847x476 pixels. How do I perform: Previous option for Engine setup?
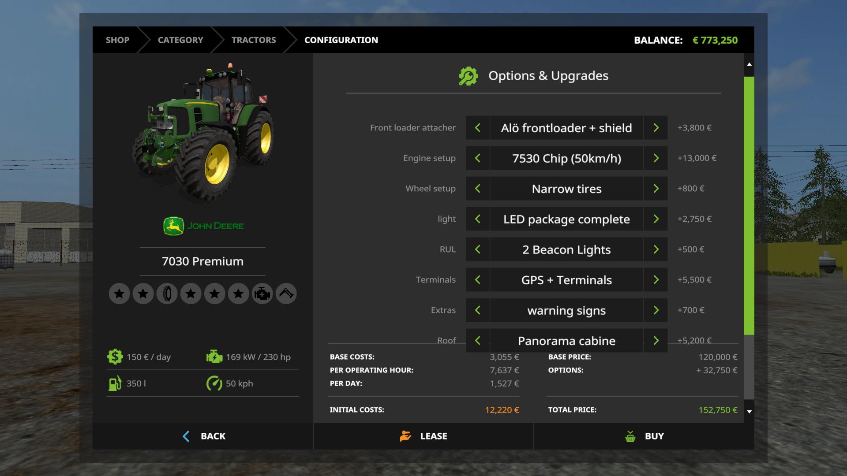coord(477,158)
